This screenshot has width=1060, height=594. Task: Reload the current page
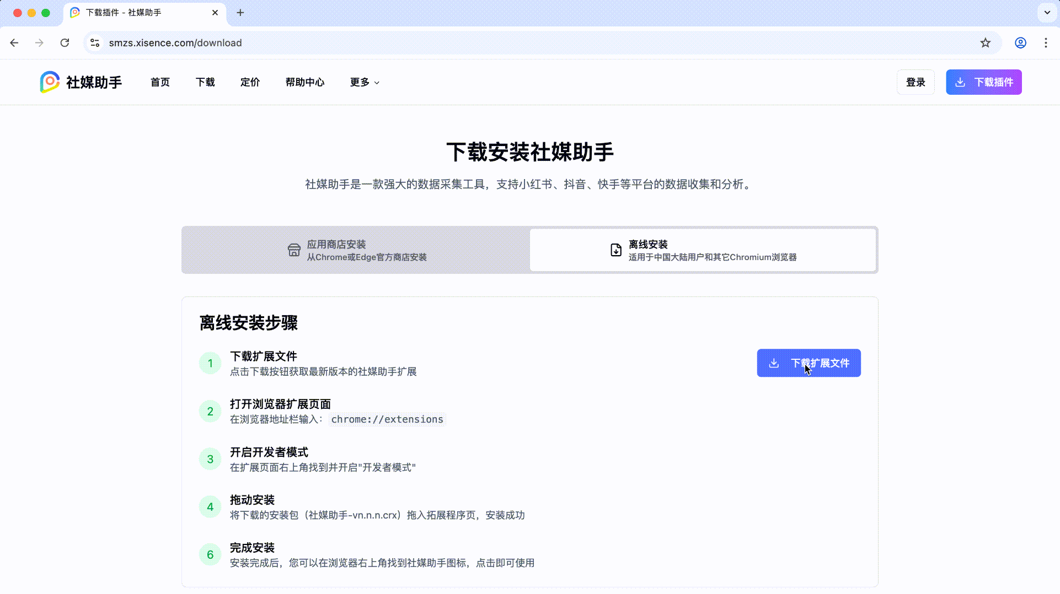[x=65, y=43]
